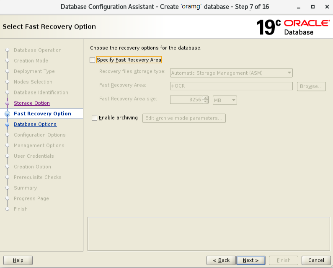Click Edit archive mode parameters button

point(184,118)
